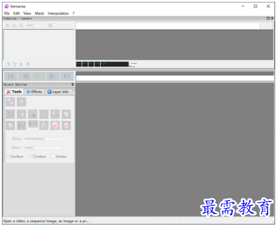Toggle the Surface checkbox
Image resolution: width=277 pixels, height=227 pixels.
[x=9, y=156]
